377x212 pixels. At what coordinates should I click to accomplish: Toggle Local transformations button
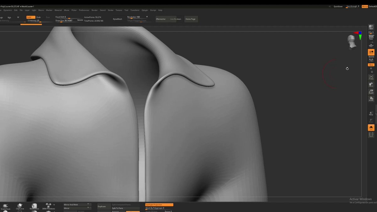371,52
